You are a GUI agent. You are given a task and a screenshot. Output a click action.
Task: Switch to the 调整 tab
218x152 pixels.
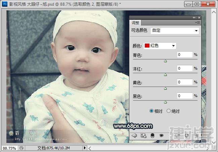135,22
